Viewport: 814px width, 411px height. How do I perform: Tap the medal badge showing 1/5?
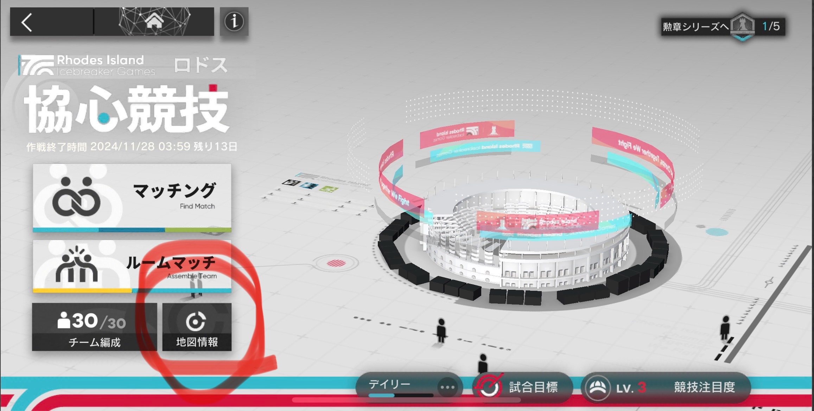coord(742,27)
